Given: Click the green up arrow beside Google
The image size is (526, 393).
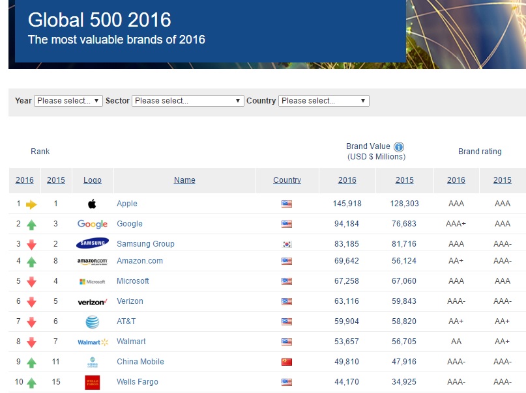Looking at the screenshot, I should tap(31, 225).
